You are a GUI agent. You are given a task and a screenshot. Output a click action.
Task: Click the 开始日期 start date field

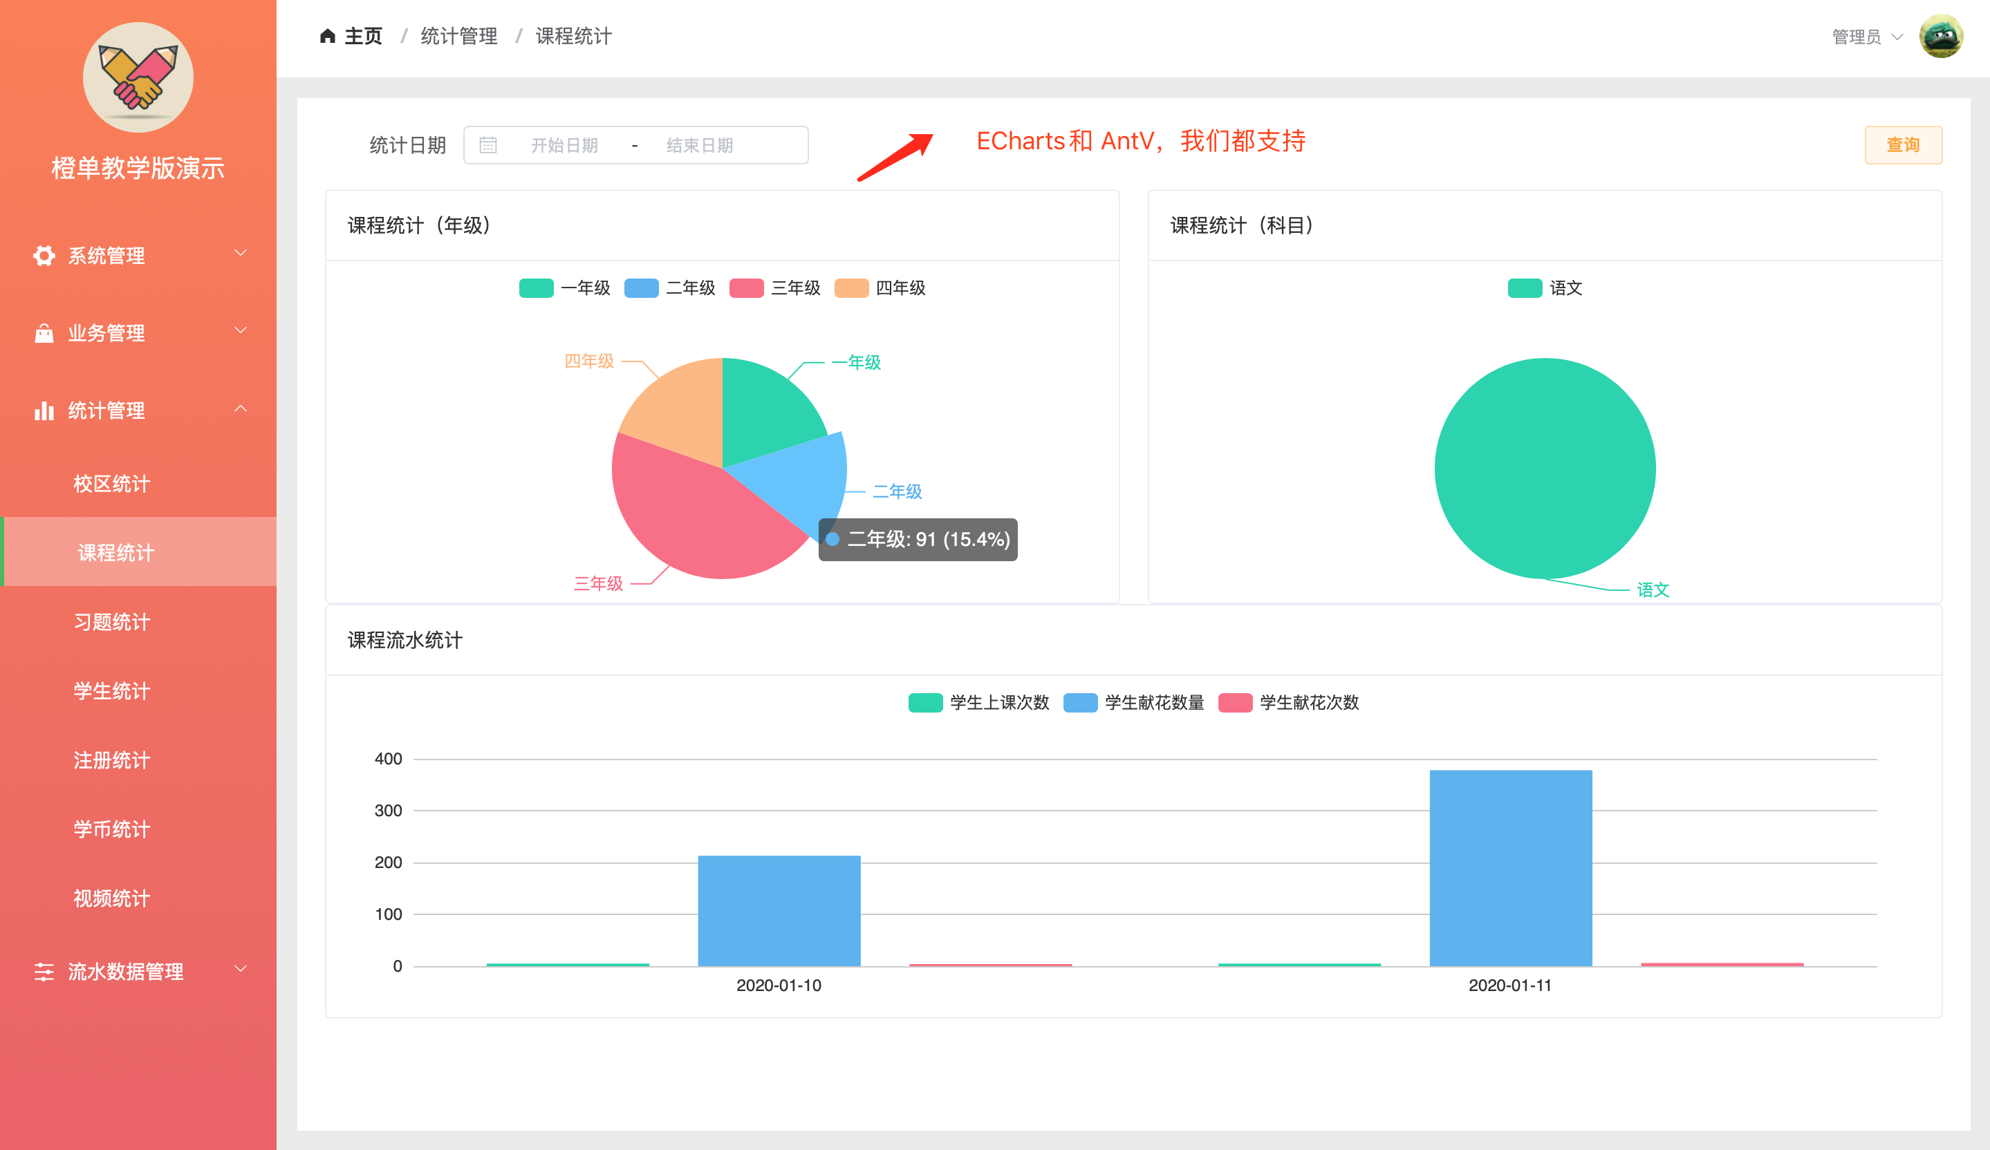coord(564,145)
